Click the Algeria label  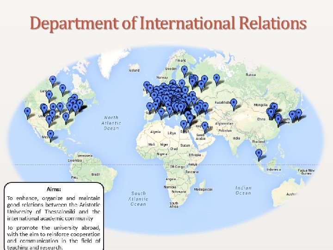155,132
